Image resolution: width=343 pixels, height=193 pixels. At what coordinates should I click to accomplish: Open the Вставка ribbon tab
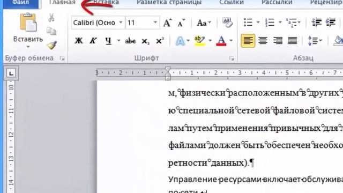(x=106, y=3)
